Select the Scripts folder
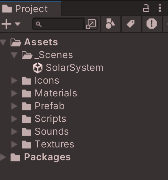The image size is (168, 180). point(44,119)
